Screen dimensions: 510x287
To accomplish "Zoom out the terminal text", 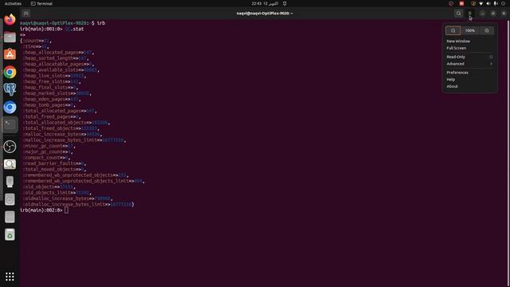I will (453, 30).
